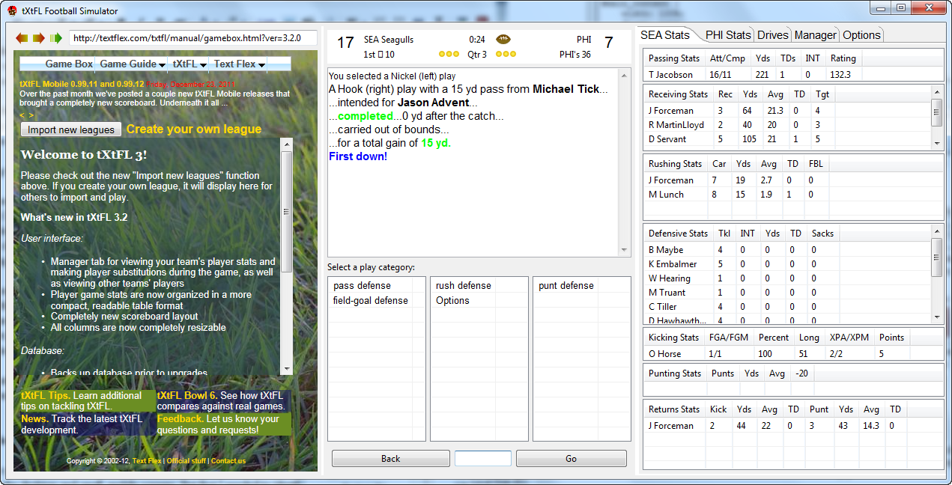952x485 pixels.
Task: Click SEA timeouts remaining dots
Action: tap(449, 55)
